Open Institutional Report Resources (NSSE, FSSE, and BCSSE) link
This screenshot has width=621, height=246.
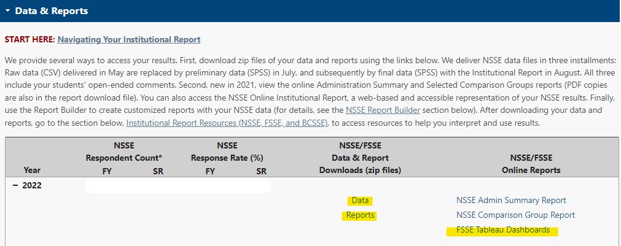[227, 123]
